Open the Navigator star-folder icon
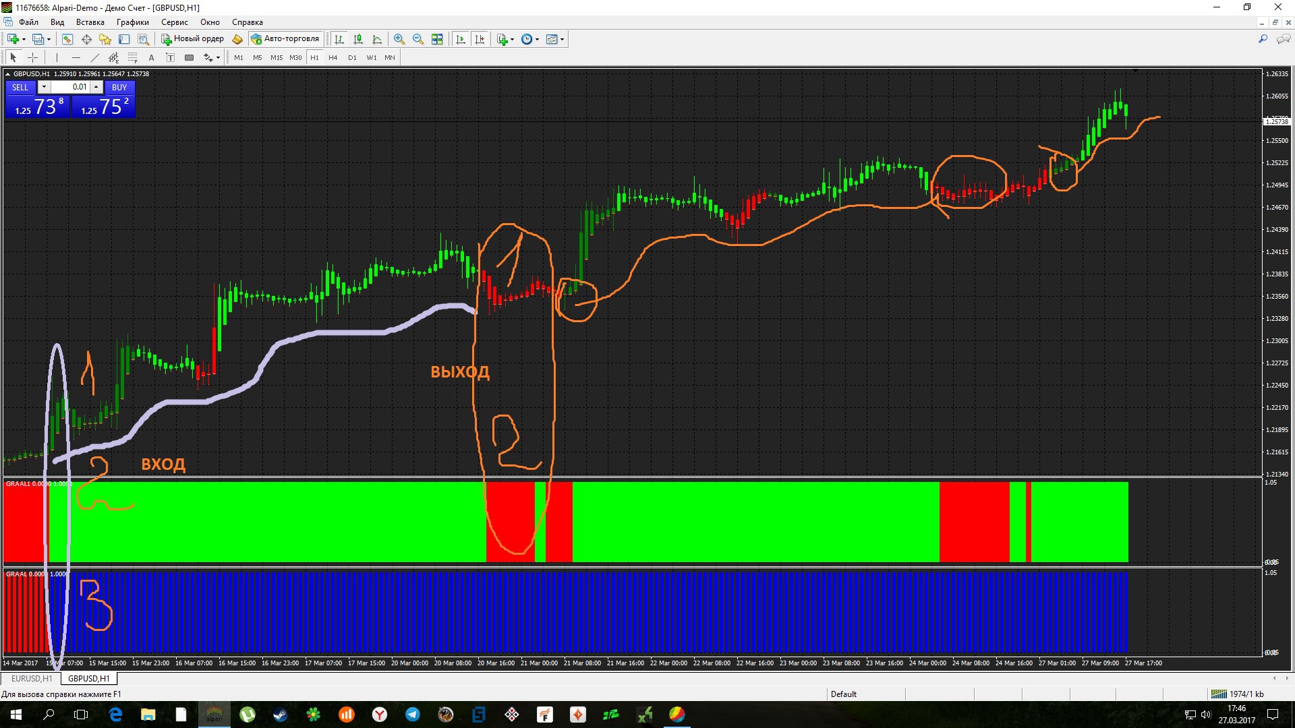1295x728 pixels. (105, 39)
